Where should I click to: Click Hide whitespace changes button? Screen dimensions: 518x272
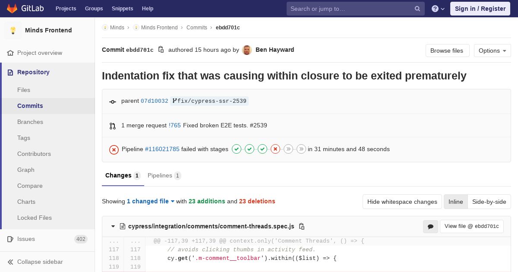pyautogui.click(x=402, y=202)
